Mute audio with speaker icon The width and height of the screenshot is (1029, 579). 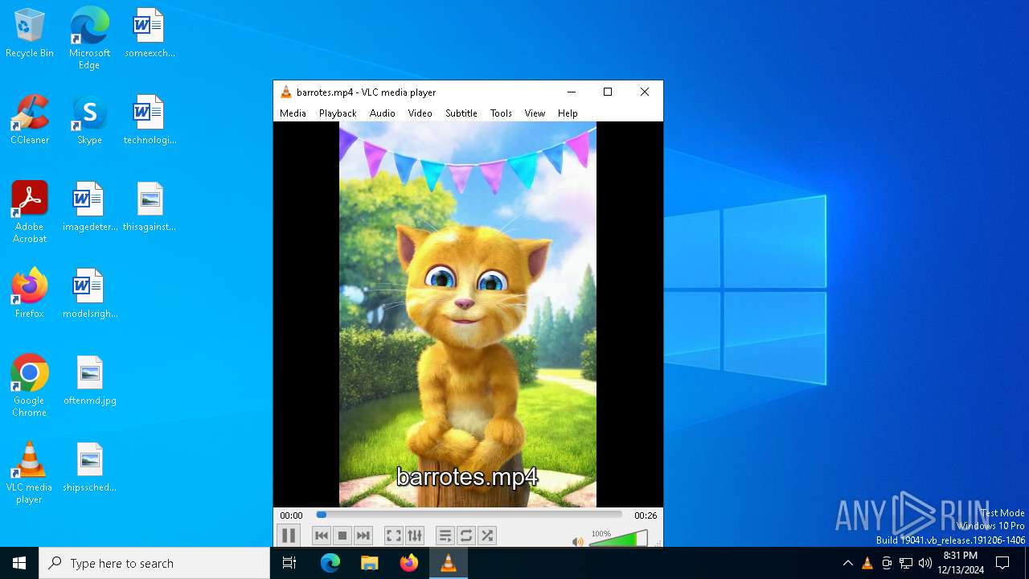pyautogui.click(x=577, y=541)
